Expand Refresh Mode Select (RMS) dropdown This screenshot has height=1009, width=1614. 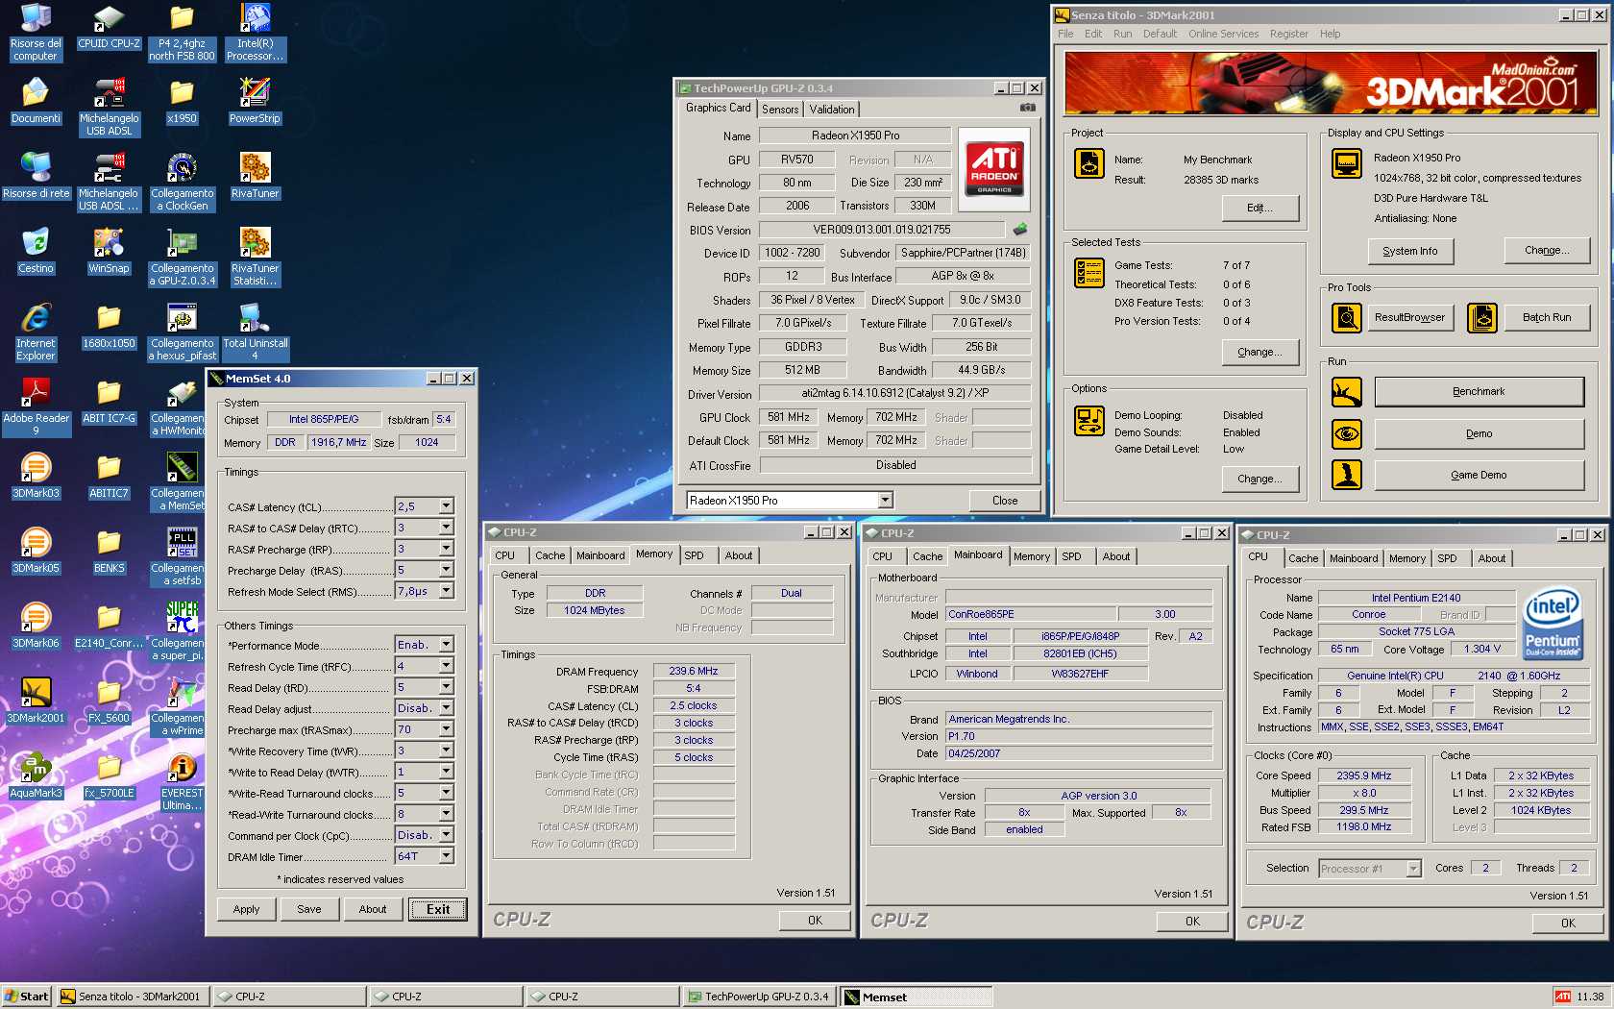[x=446, y=591]
